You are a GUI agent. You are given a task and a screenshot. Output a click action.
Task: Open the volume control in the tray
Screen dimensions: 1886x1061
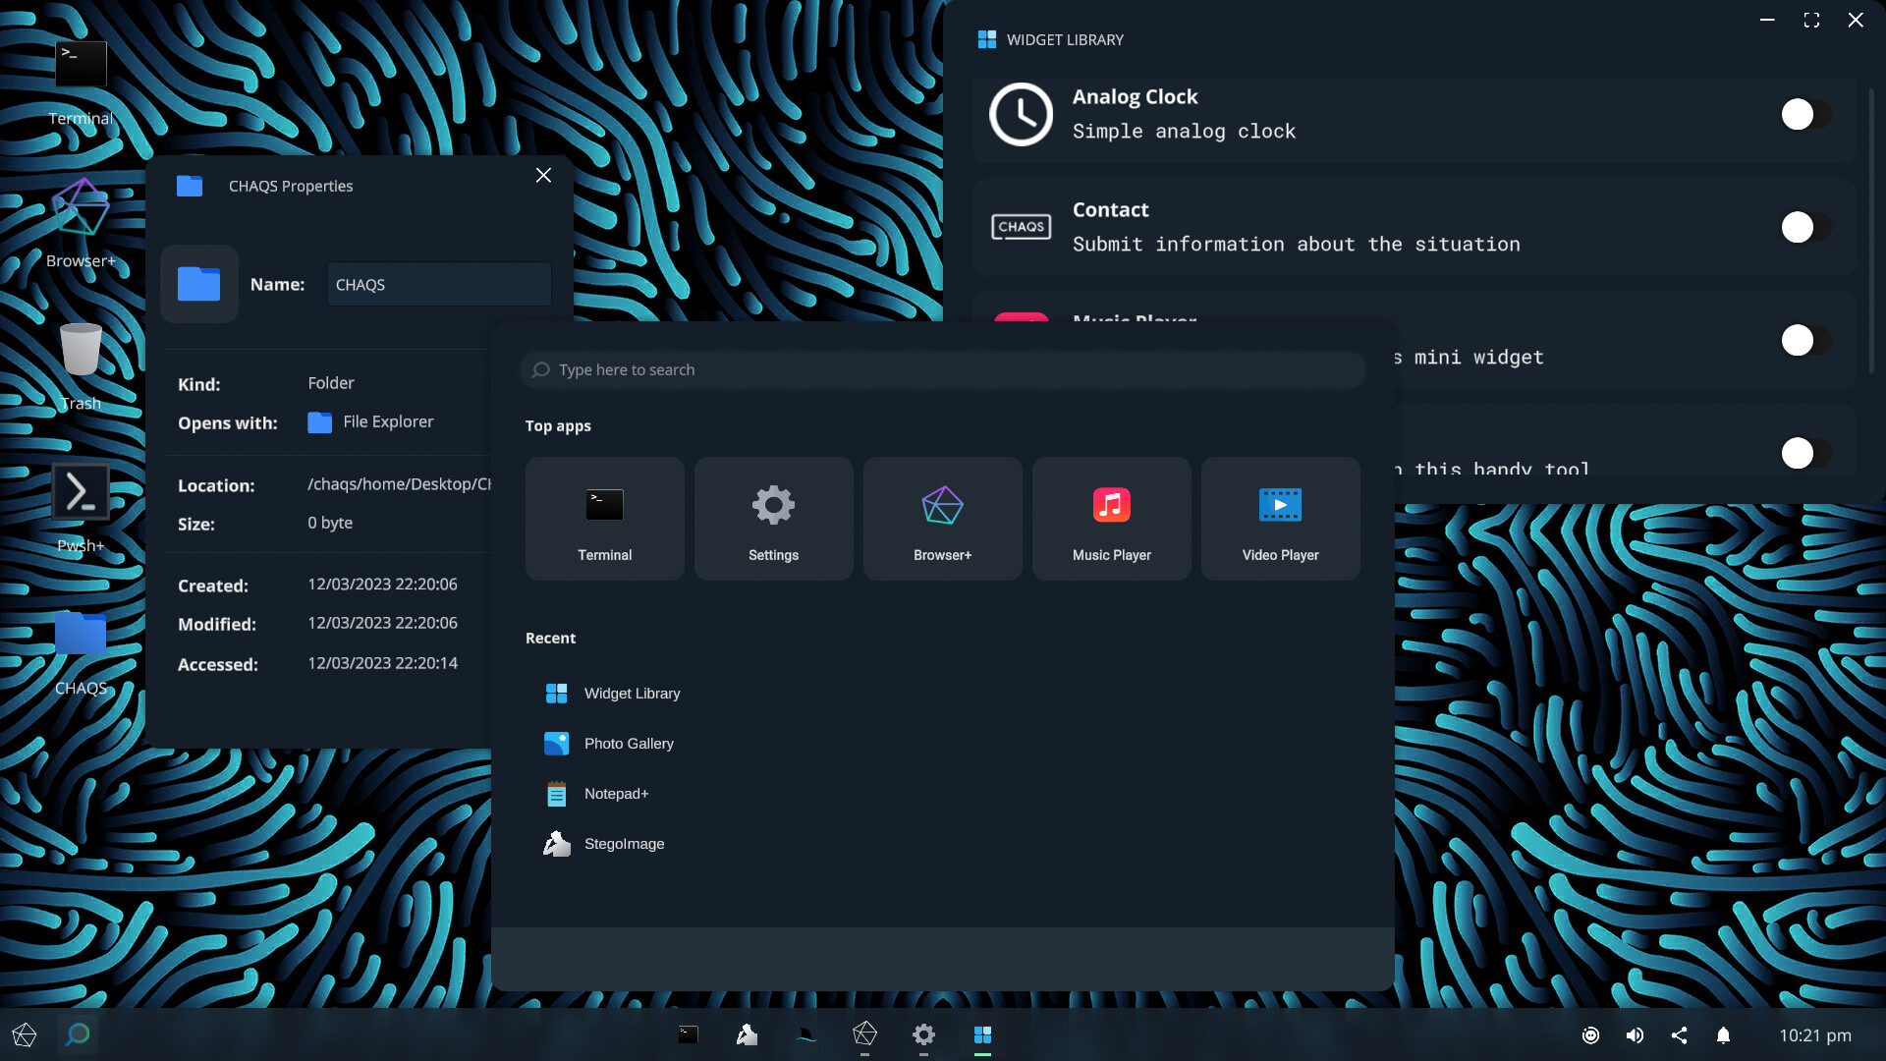1635,1034
